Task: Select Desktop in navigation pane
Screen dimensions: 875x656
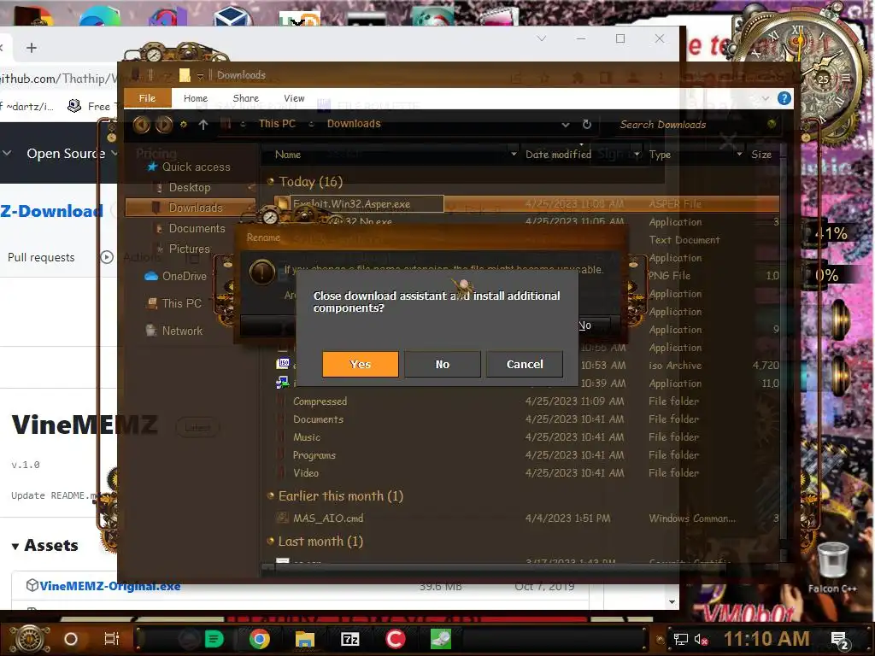Action: (x=189, y=187)
